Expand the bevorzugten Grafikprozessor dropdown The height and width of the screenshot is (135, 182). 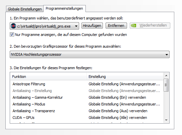89,54
